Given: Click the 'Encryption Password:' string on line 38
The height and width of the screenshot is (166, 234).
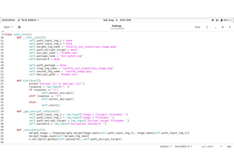Looking at the screenshot, I should point(87,124).
